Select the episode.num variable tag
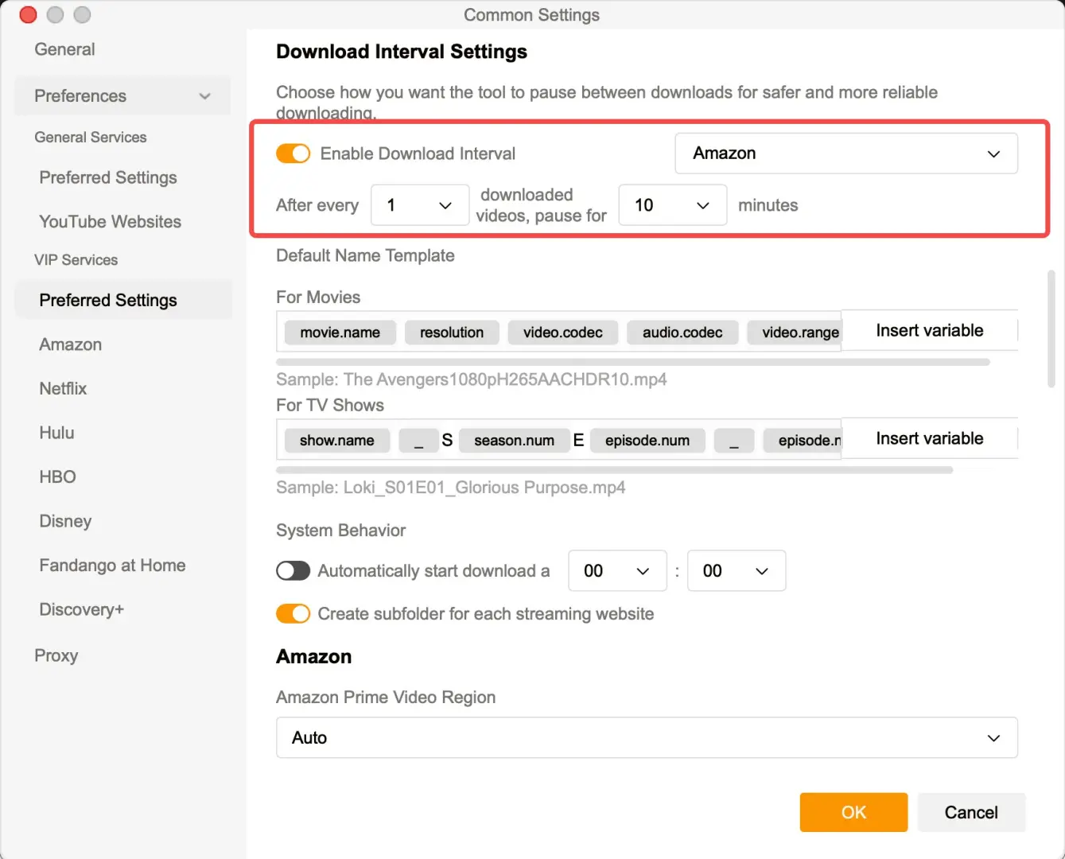Viewport: 1065px width, 859px height. click(x=647, y=441)
